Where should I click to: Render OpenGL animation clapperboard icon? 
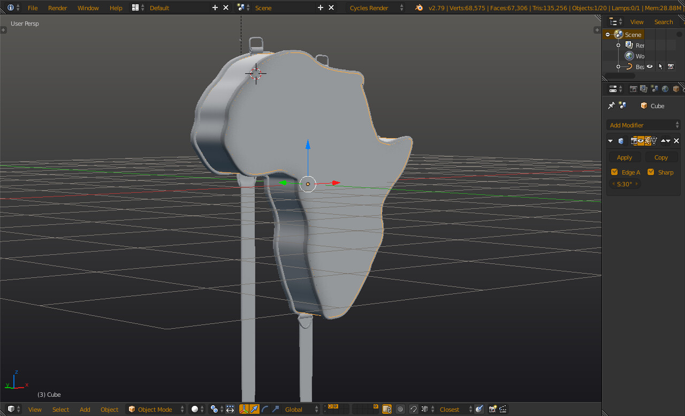pos(503,409)
